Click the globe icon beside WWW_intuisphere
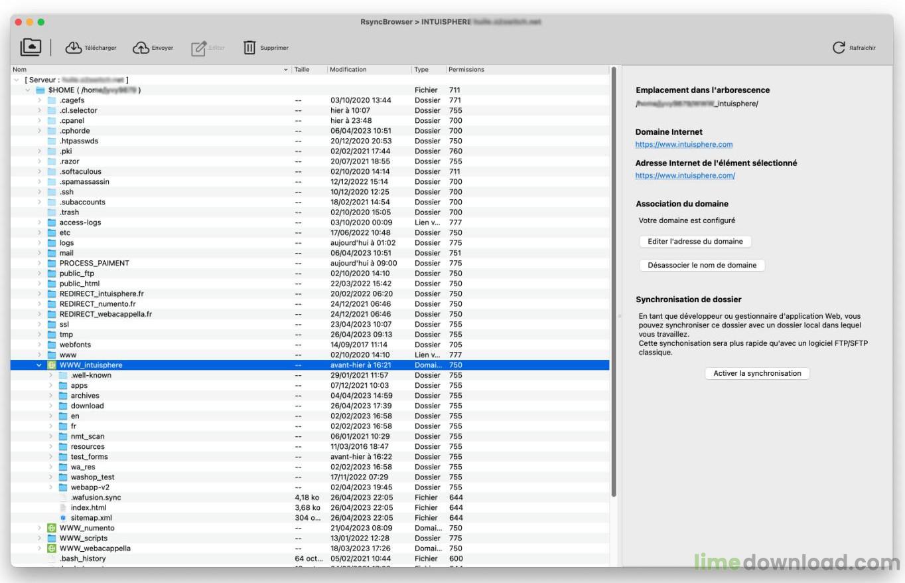 pos(52,365)
